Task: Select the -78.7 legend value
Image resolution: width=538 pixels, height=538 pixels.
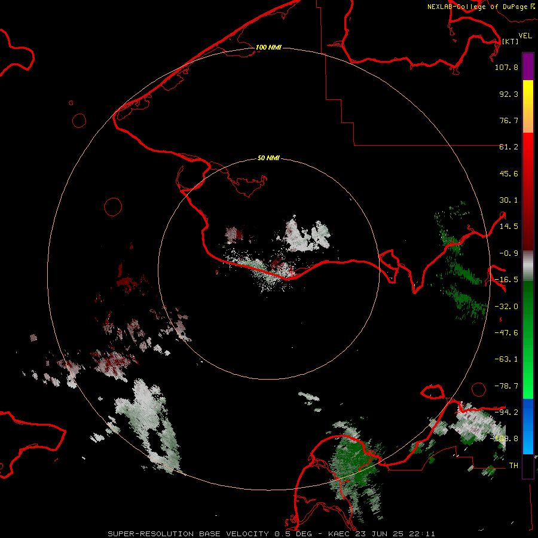Action: tap(506, 386)
